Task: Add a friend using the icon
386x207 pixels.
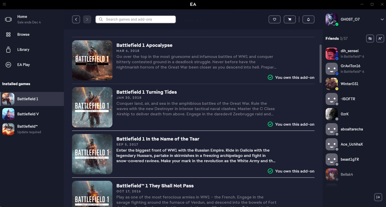Action: pos(380,39)
